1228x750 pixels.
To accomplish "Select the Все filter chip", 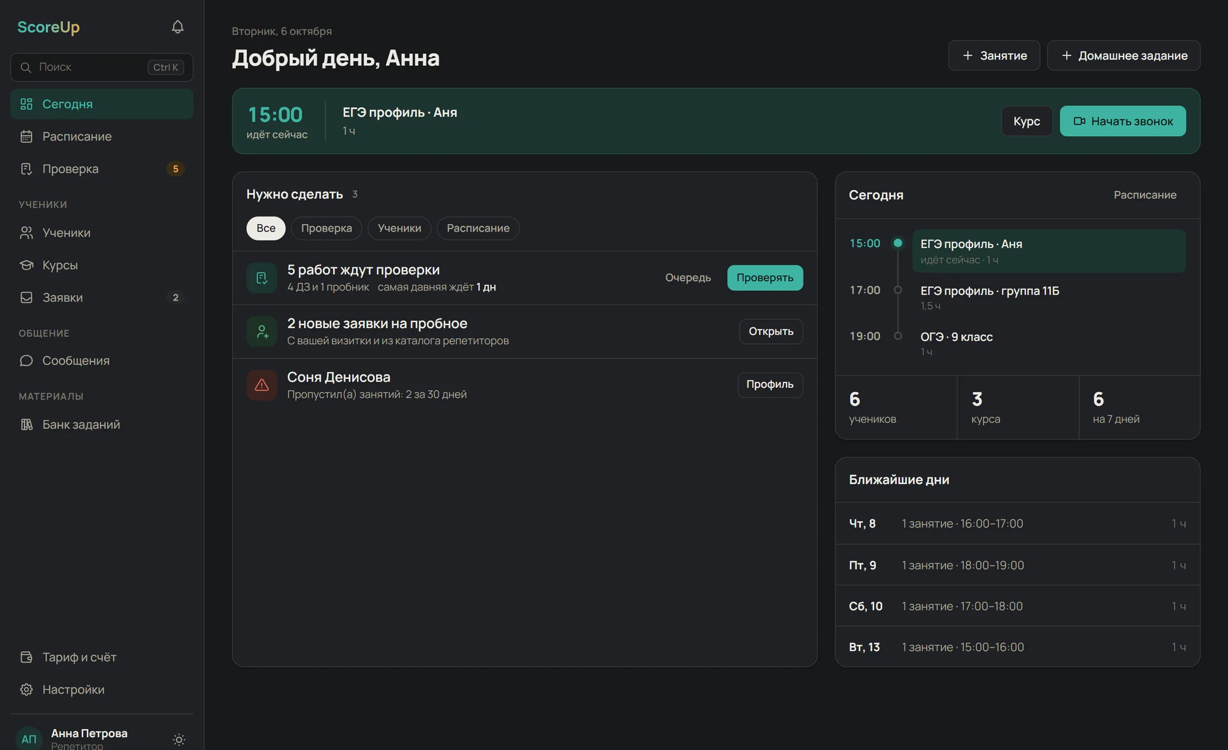I will [266, 228].
